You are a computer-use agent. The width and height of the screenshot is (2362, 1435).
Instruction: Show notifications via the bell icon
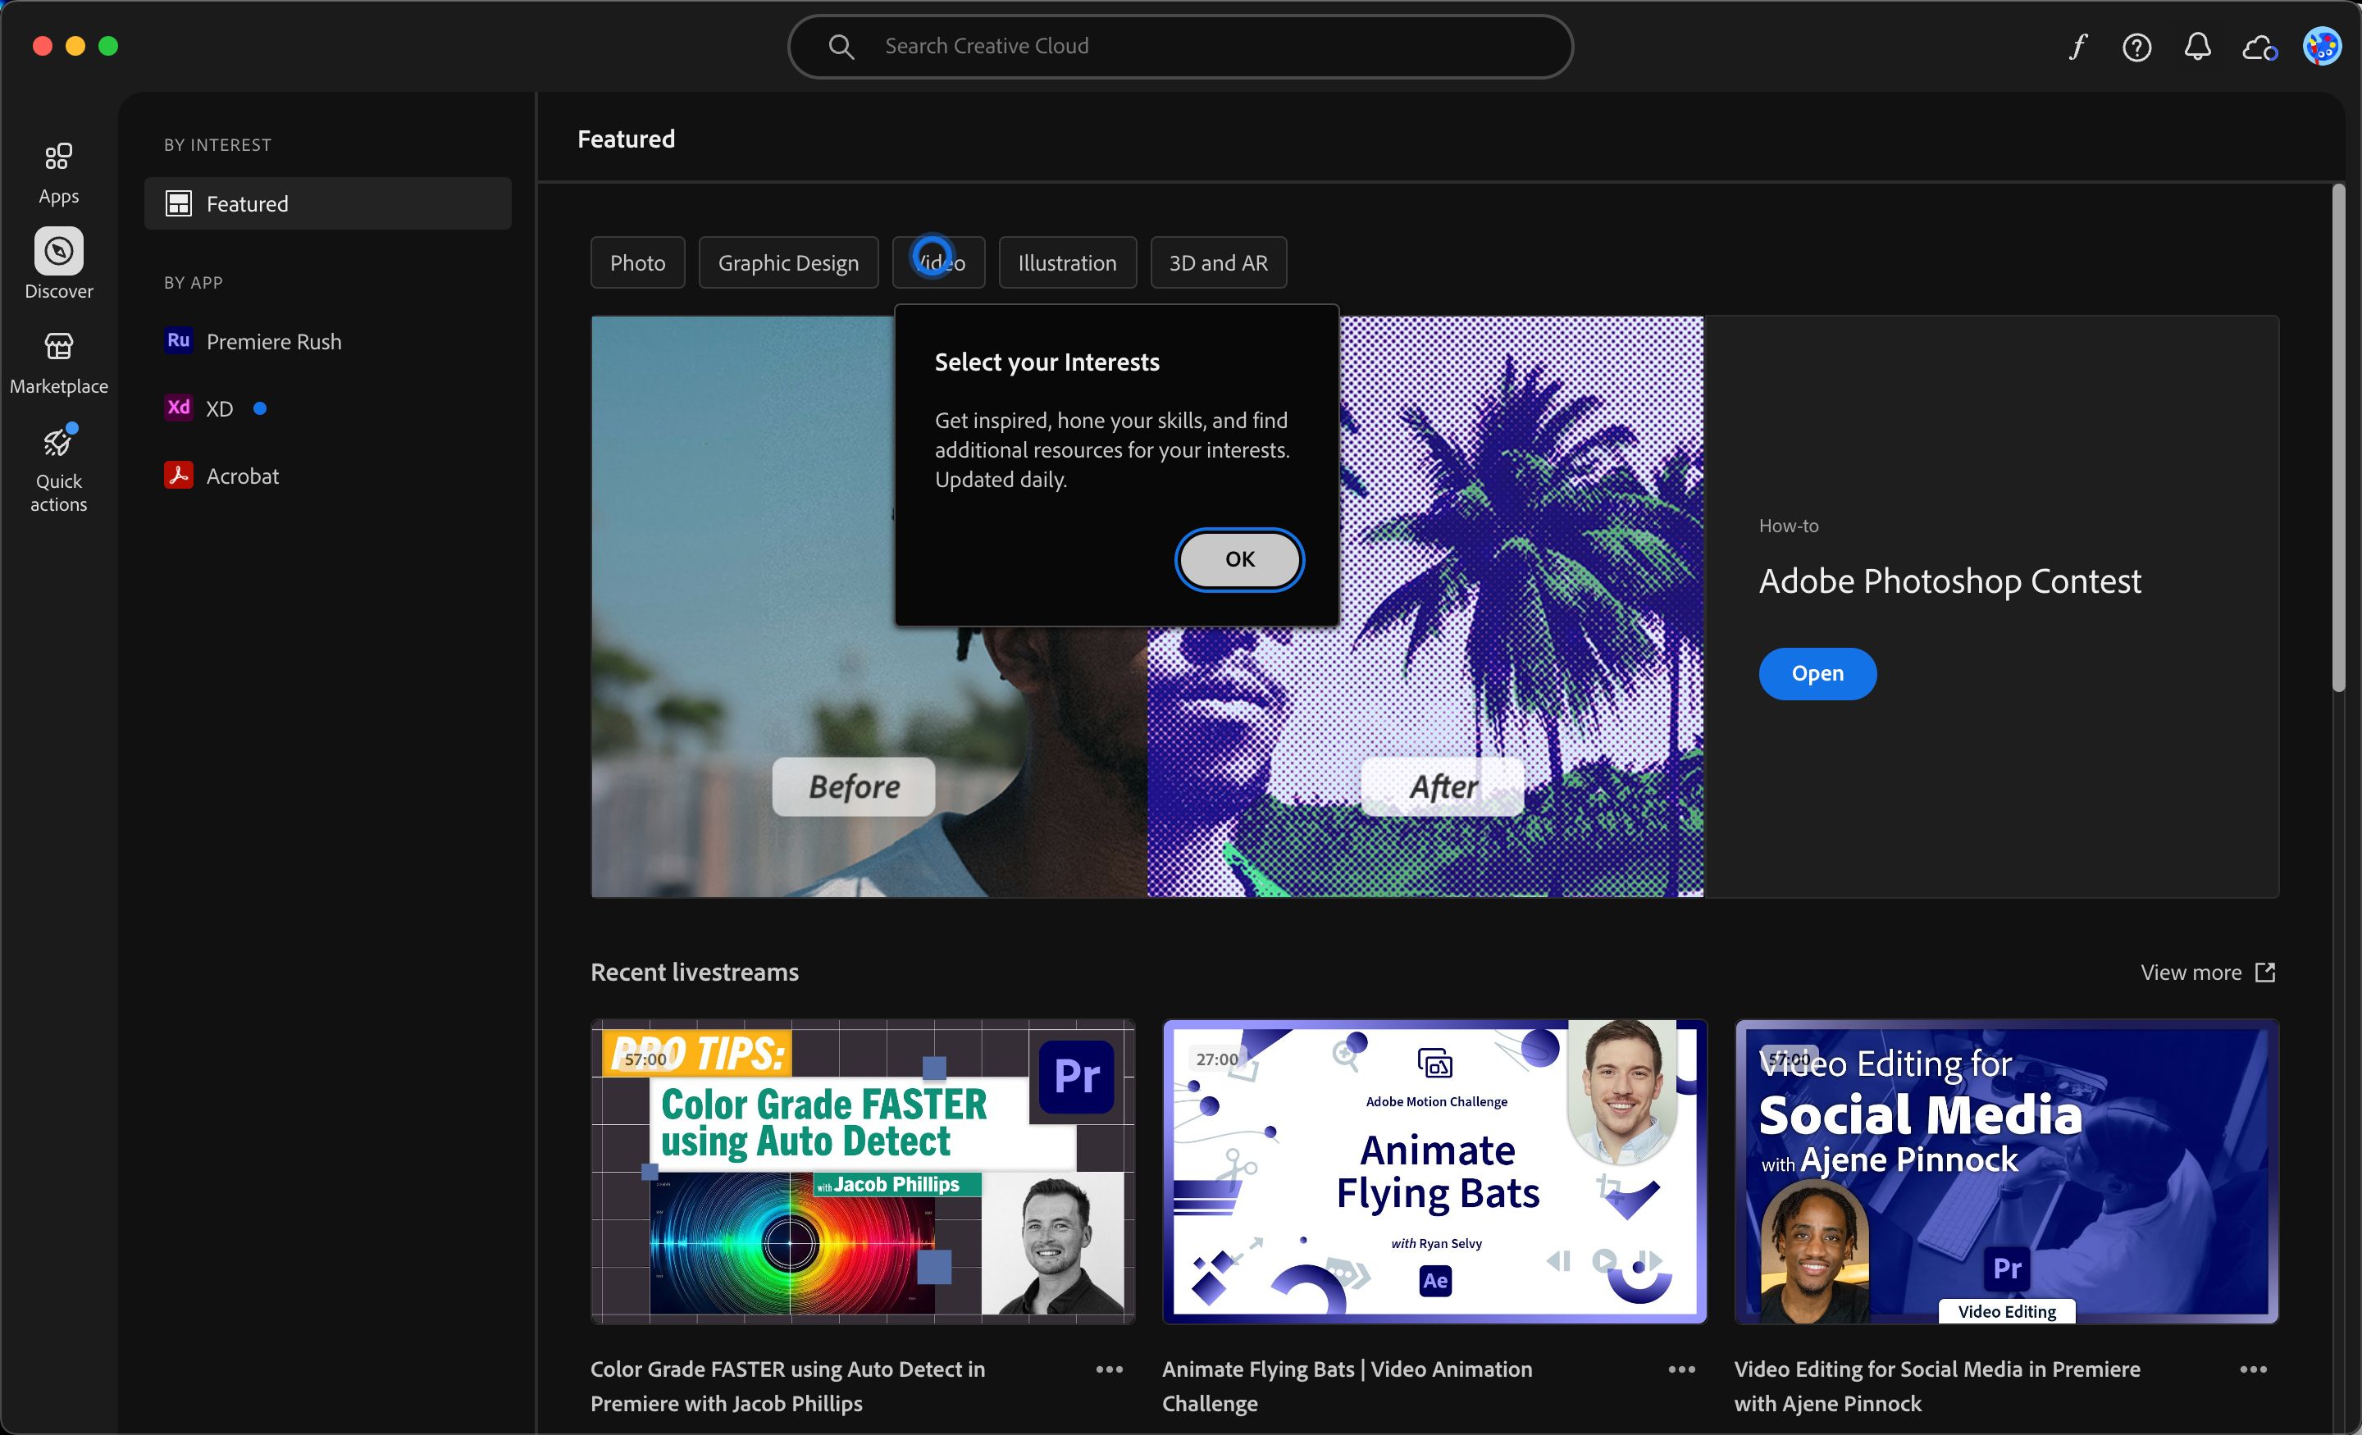pyautogui.click(x=2197, y=46)
